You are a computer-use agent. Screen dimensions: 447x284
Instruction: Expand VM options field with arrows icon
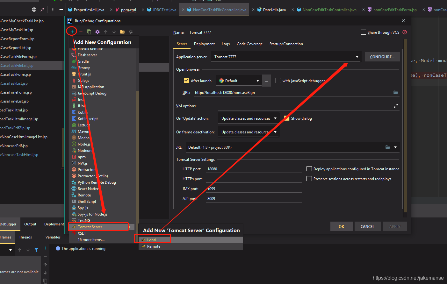pos(395,106)
